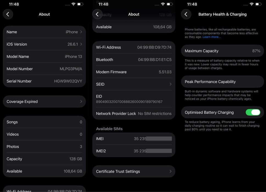266x192 pixels.
Task: Tap Modem Firmware value 5.51.03
Action: tap(165, 72)
